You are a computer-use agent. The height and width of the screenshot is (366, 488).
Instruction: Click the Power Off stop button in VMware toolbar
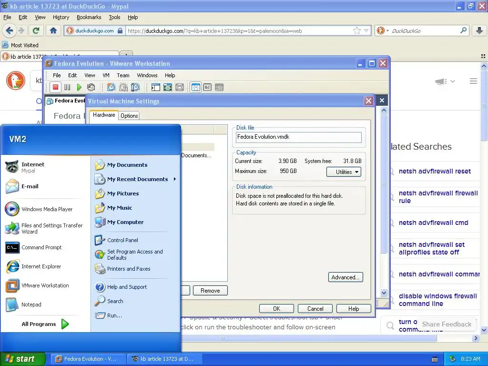click(x=55, y=87)
